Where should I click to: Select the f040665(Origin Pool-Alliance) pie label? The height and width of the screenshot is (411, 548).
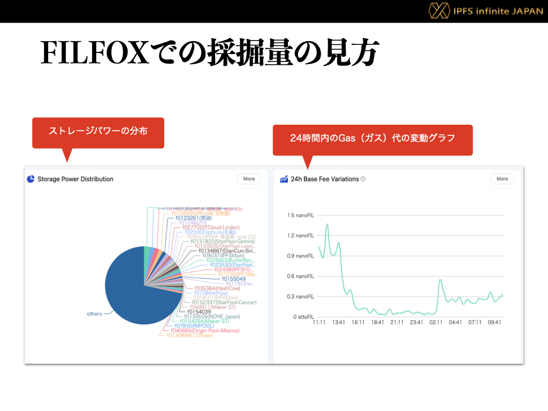(x=205, y=331)
